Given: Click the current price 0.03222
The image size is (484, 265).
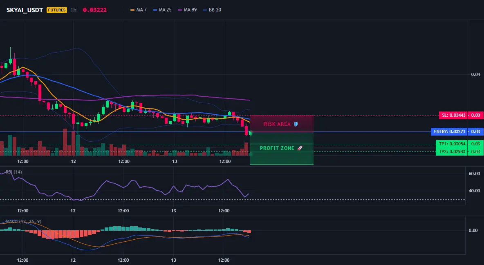Looking at the screenshot, I should click(95, 10).
